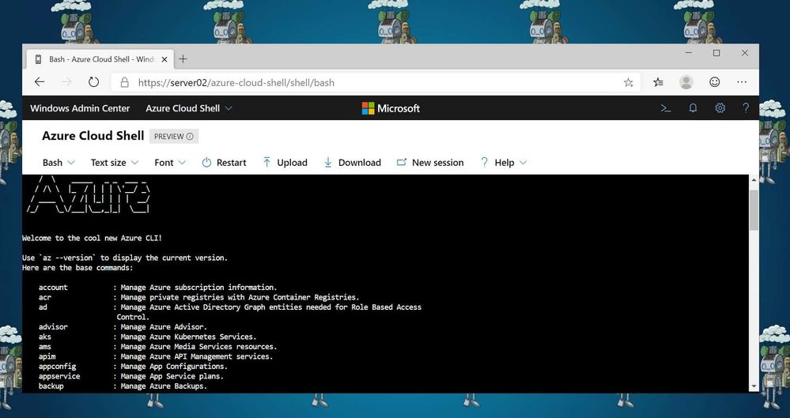Click the terminal scrollbar up arrow
The width and height of the screenshot is (790, 418).
[x=754, y=180]
